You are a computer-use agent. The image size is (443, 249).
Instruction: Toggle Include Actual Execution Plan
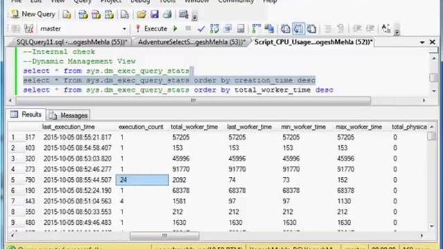pyautogui.click(x=256, y=29)
